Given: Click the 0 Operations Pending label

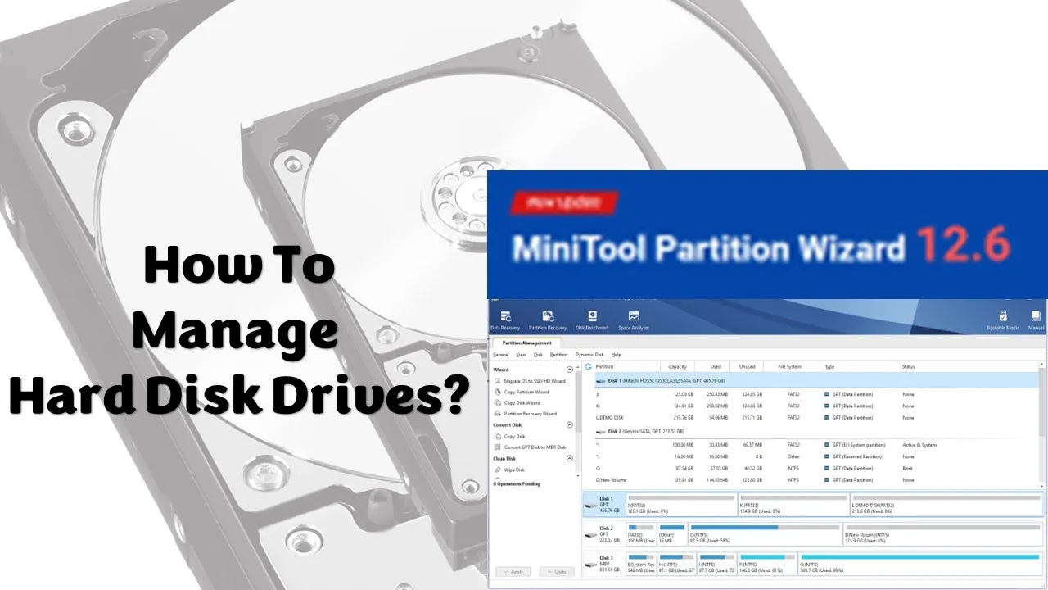Looking at the screenshot, I should [516, 484].
